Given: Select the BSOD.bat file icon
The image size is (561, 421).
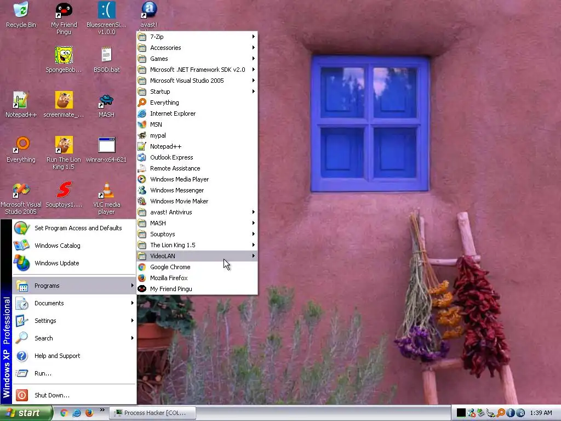Looking at the screenshot, I should coord(106,59).
